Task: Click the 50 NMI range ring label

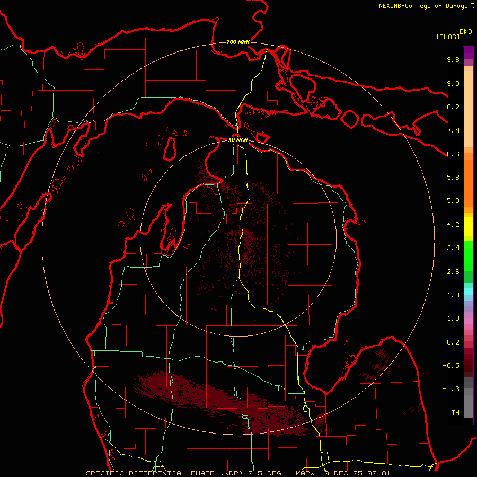Action: 238,140
